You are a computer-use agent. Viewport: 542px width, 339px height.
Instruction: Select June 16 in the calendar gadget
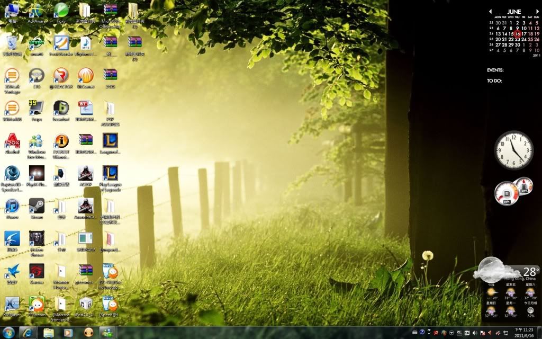518,34
